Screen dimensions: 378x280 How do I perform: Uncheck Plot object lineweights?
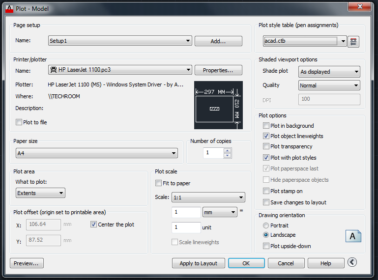click(266, 136)
